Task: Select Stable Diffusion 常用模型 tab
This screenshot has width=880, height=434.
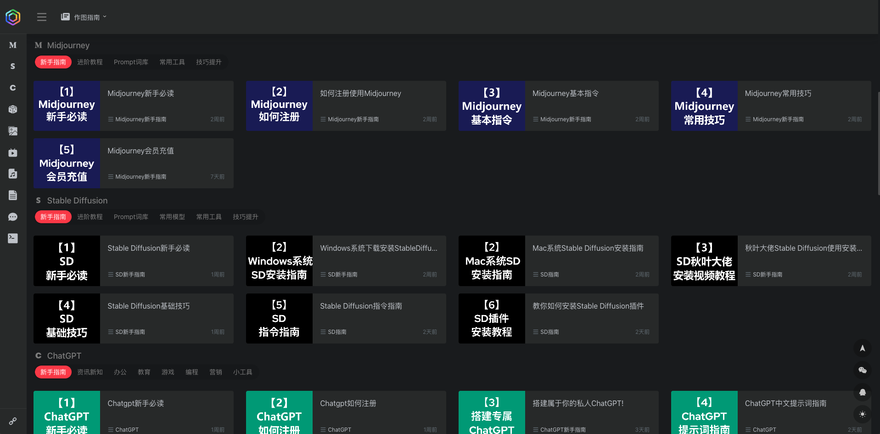Action: point(172,217)
